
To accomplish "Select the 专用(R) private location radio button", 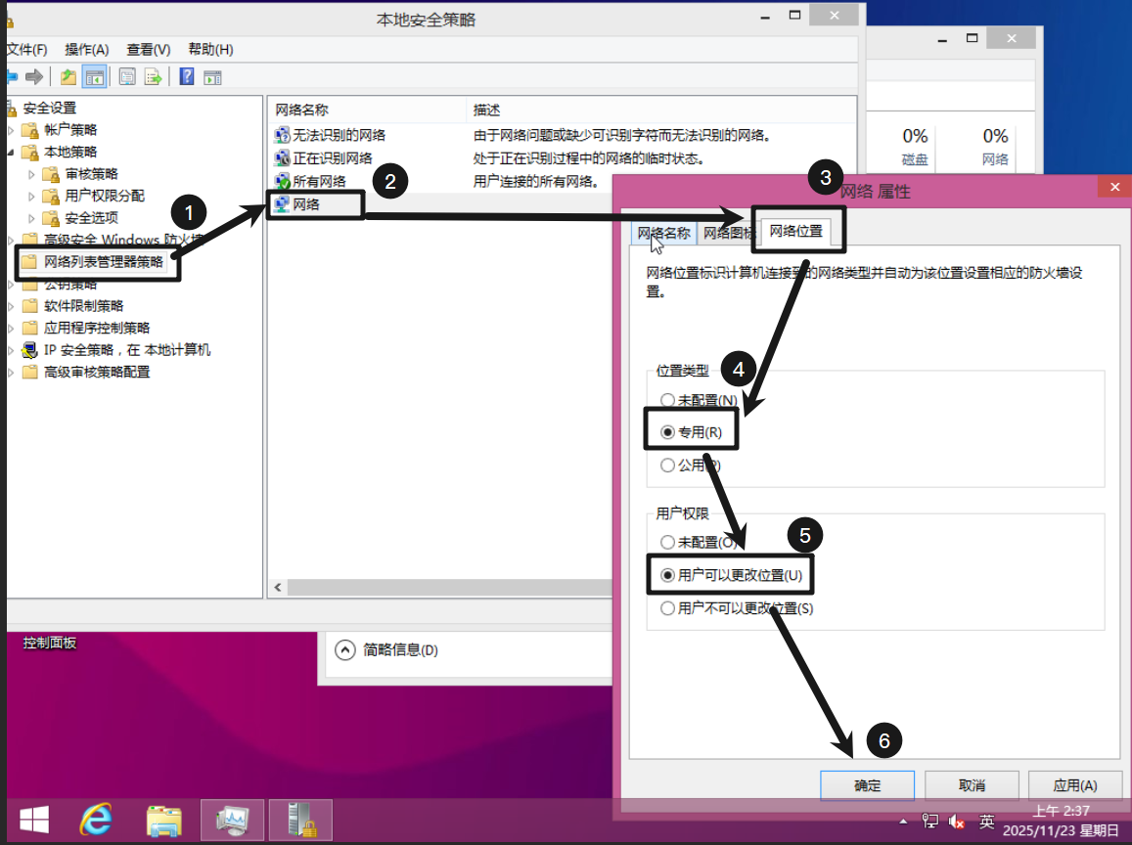I will [667, 432].
